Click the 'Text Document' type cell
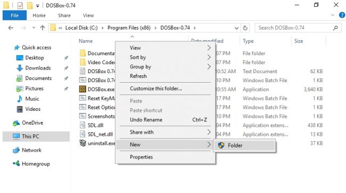 260,72
